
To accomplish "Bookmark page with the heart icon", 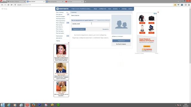I will pyautogui.click(x=178, y=5).
